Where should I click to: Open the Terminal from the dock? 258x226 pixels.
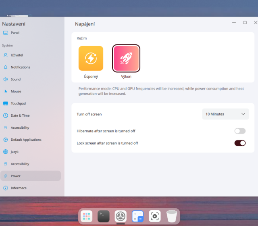pyautogui.click(x=104, y=216)
